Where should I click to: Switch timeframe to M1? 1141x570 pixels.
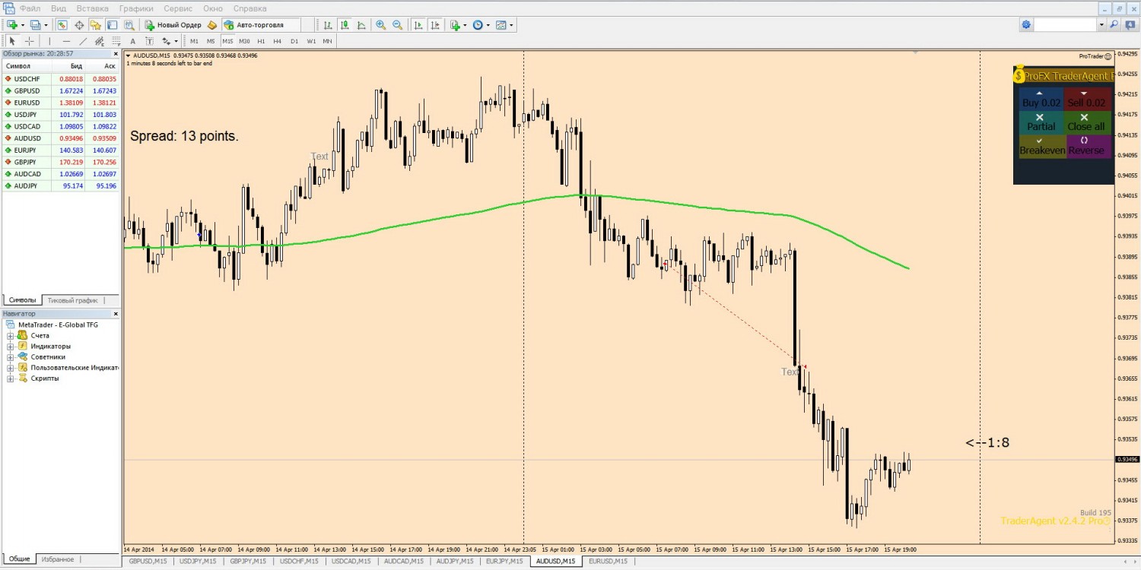pyautogui.click(x=194, y=41)
